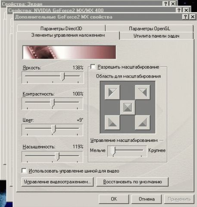
Task: Select center zoom area icon
Action: tap(128, 107)
